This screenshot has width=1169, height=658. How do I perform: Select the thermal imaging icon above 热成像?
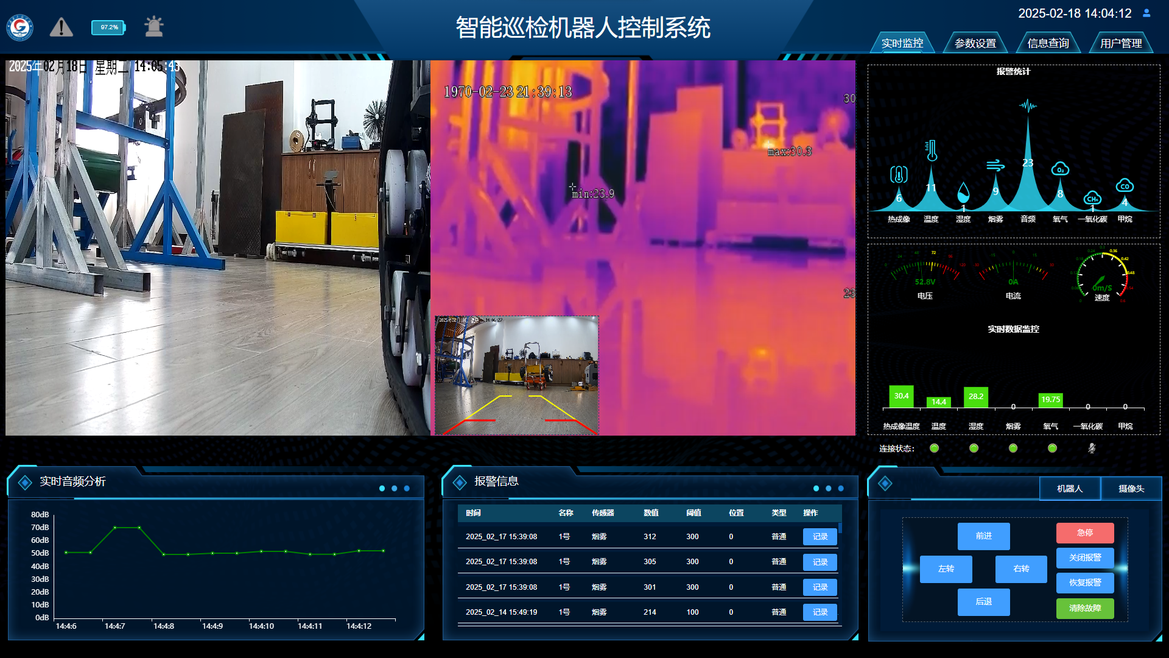899,175
